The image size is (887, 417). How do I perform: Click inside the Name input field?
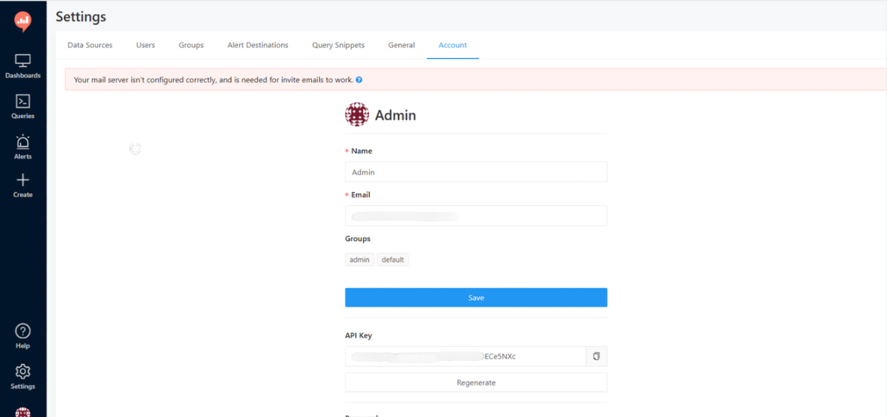tap(475, 171)
